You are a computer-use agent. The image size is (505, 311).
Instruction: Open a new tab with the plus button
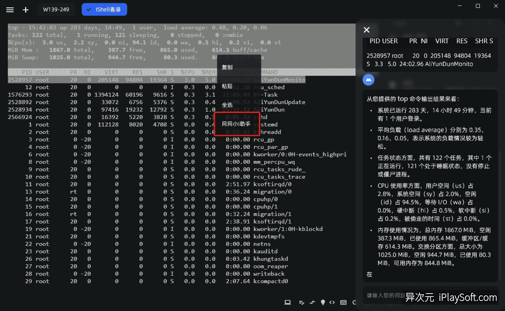click(25, 10)
